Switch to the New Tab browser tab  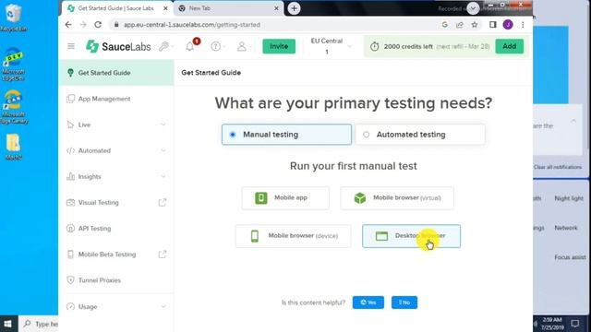tap(228, 8)
